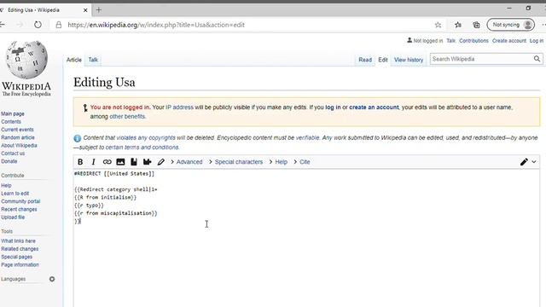The image size is (546, 307).
Task: Open Contents in sidebar
Action: click(x=11, y=122)
